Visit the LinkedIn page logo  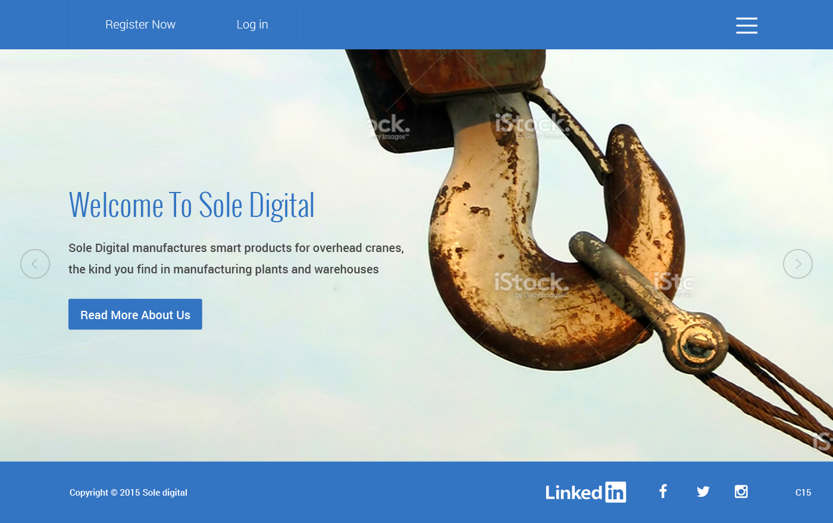pos(585,492)
